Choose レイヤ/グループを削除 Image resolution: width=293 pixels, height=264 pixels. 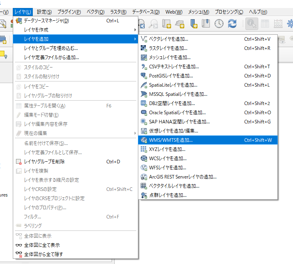tap(76, 161)
